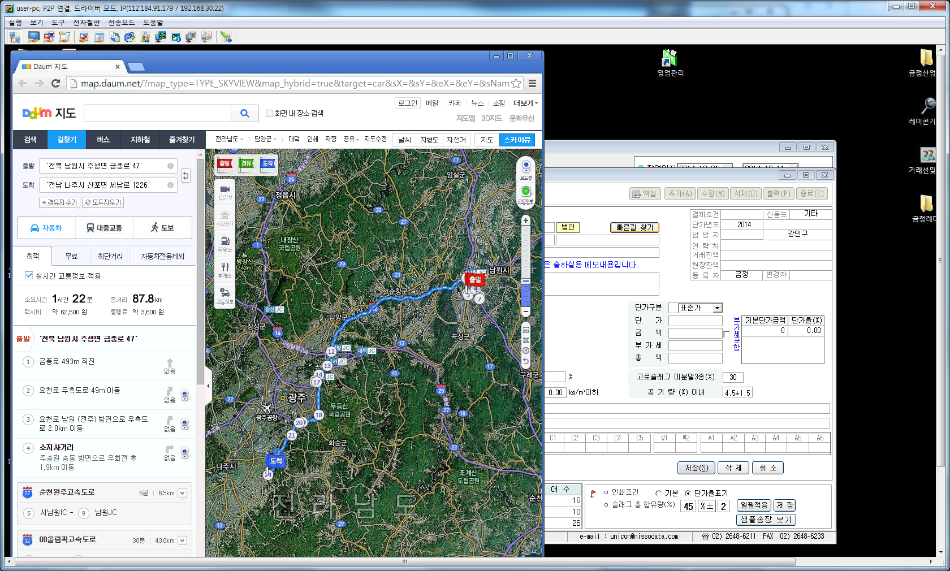Switch to the 지하철 tab

(x=140, y=140)
